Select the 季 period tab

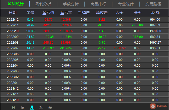pyautogui.click(x=41, y=108)
